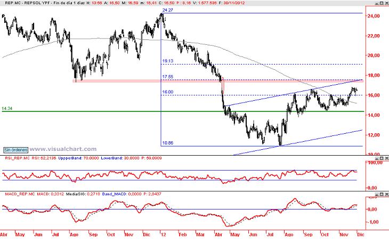This screenshot has width=389, height=242.
Task: Click the Band_MACD: 0,0000 label
Action: [x=121, y=194]
